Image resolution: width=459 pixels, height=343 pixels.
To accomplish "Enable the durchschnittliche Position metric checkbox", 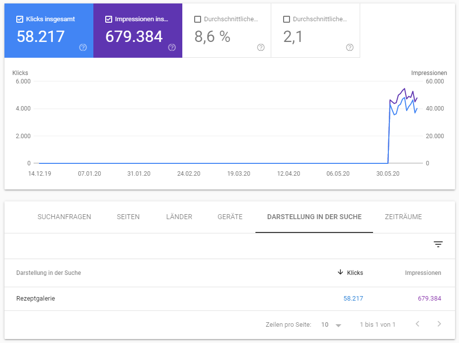I will tap(286, 19).
